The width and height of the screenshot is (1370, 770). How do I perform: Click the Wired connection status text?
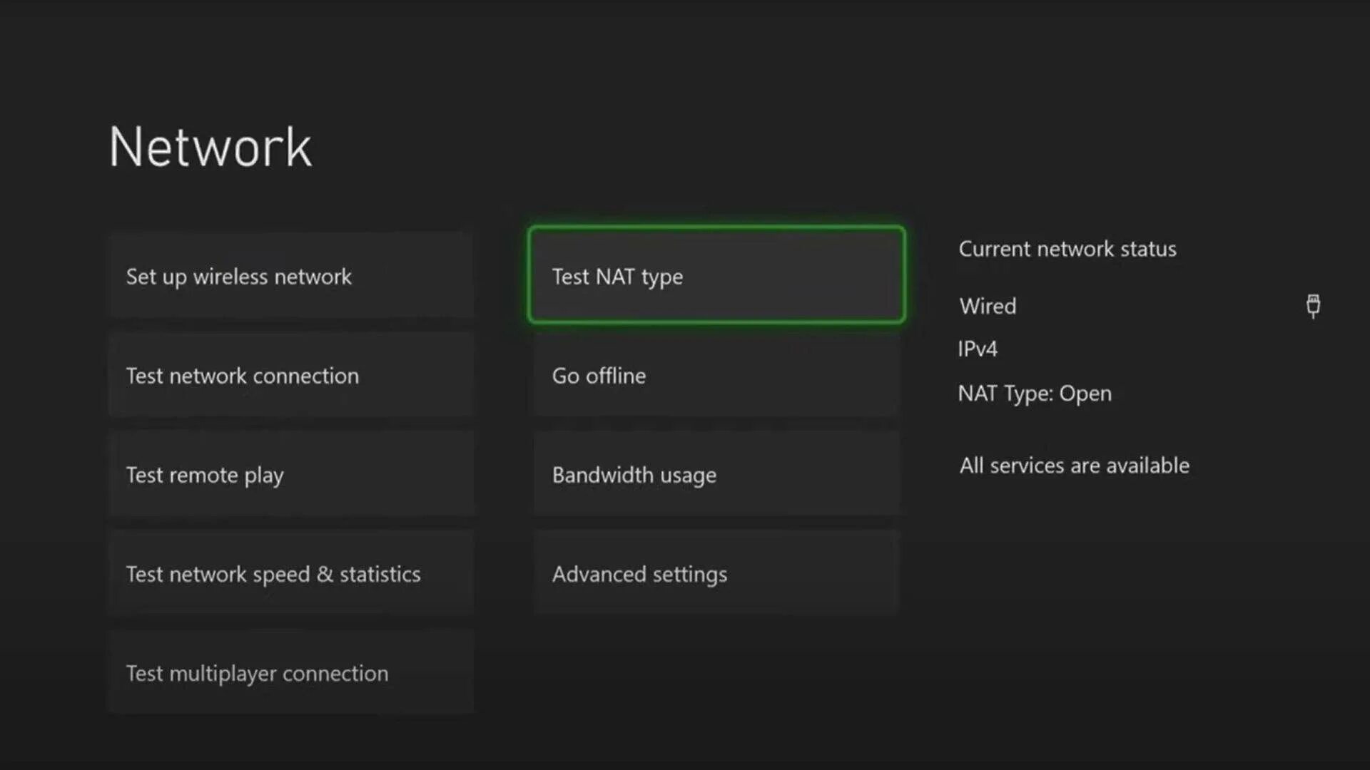988,306
